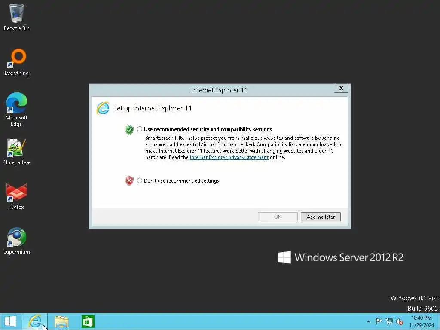Open the Recycle Bin desktop icon
This screenshot has height=330, width=440.
click(x=17, y=17)
